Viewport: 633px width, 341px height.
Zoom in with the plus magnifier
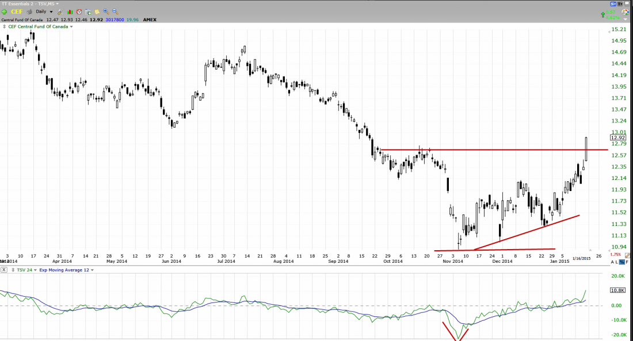106,12
